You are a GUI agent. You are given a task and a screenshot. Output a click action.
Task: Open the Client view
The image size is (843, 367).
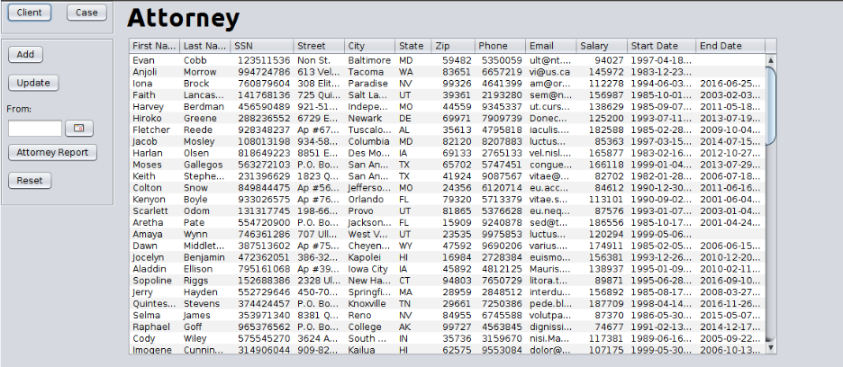(30, 13)
